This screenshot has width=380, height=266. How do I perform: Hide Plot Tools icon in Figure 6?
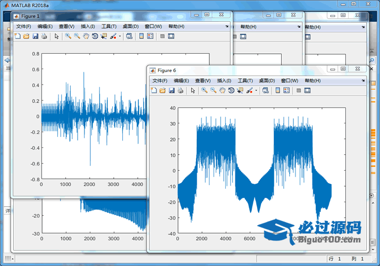299,90
